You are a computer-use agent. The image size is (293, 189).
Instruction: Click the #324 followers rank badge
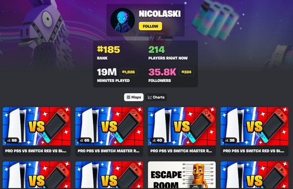coord(186,72)
